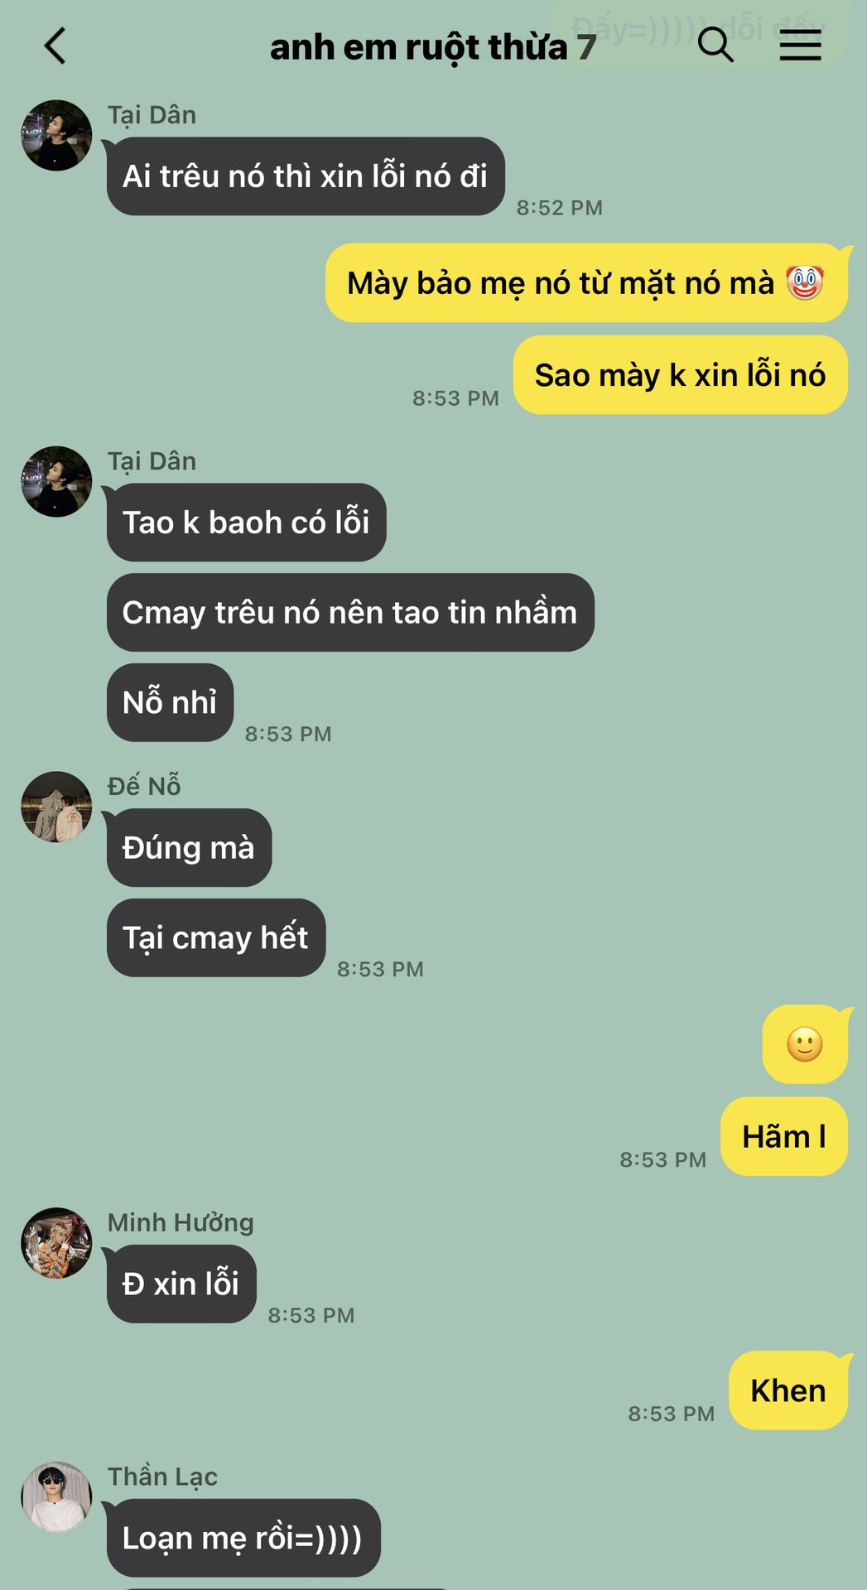Open the chat search magnifier icon
Image resolution: width=867 pixels, height=1590 pixels.
(x=715, y=45)
